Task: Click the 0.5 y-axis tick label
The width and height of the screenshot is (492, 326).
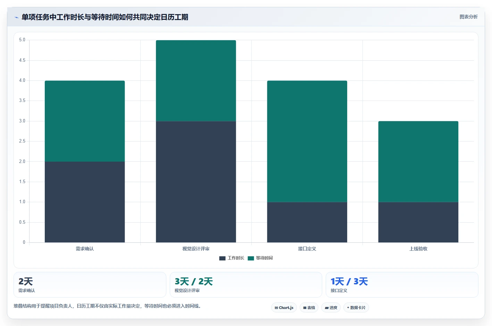Action: point(22,222)
